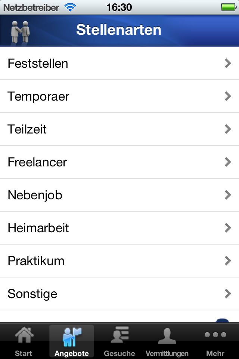Tap the blue badge at bottom right
Viewport: 239px width, 359px height.
(x=223, y=320)
